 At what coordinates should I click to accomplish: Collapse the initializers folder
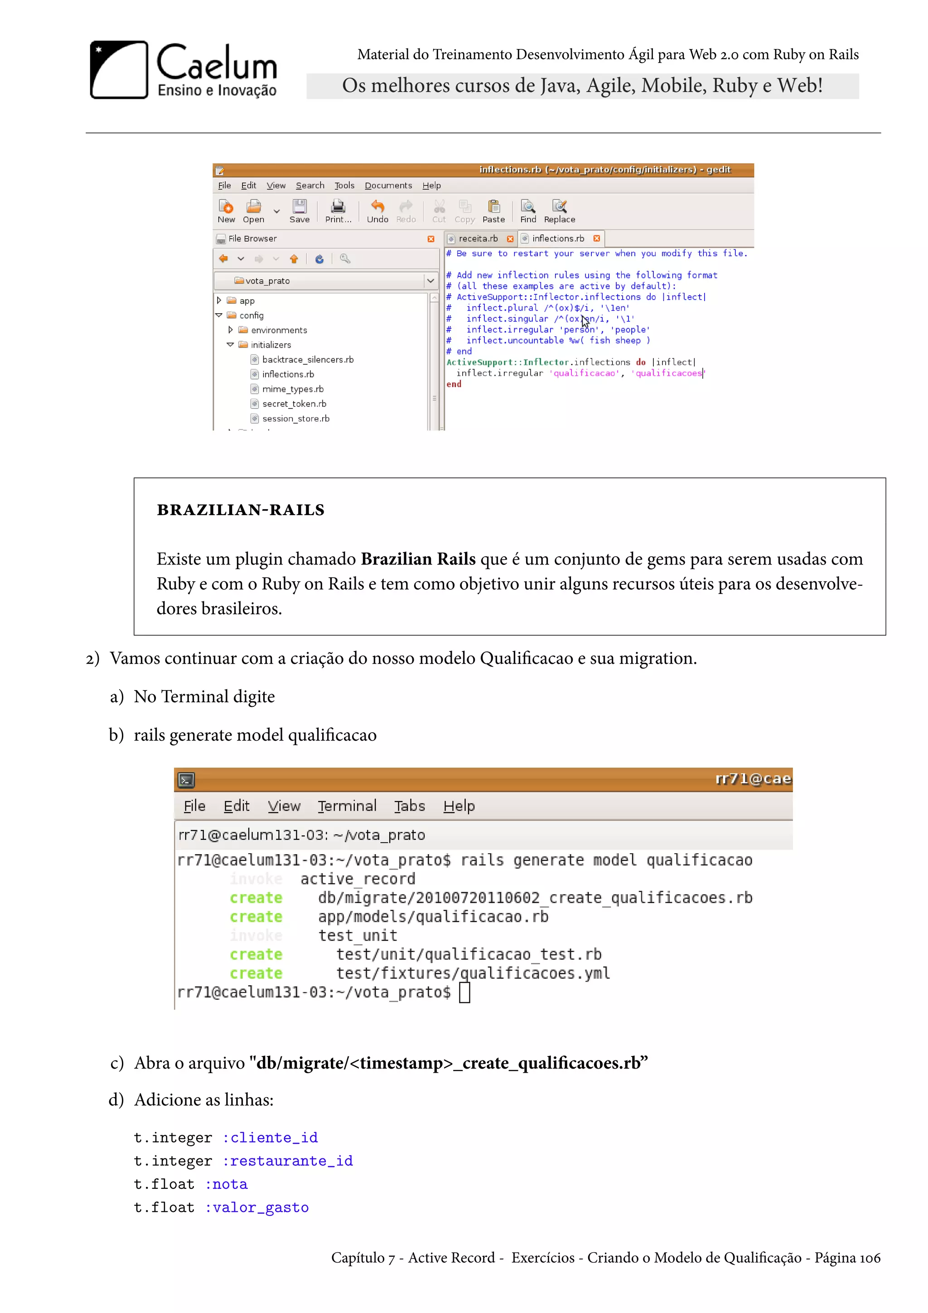tap(230, 345)
